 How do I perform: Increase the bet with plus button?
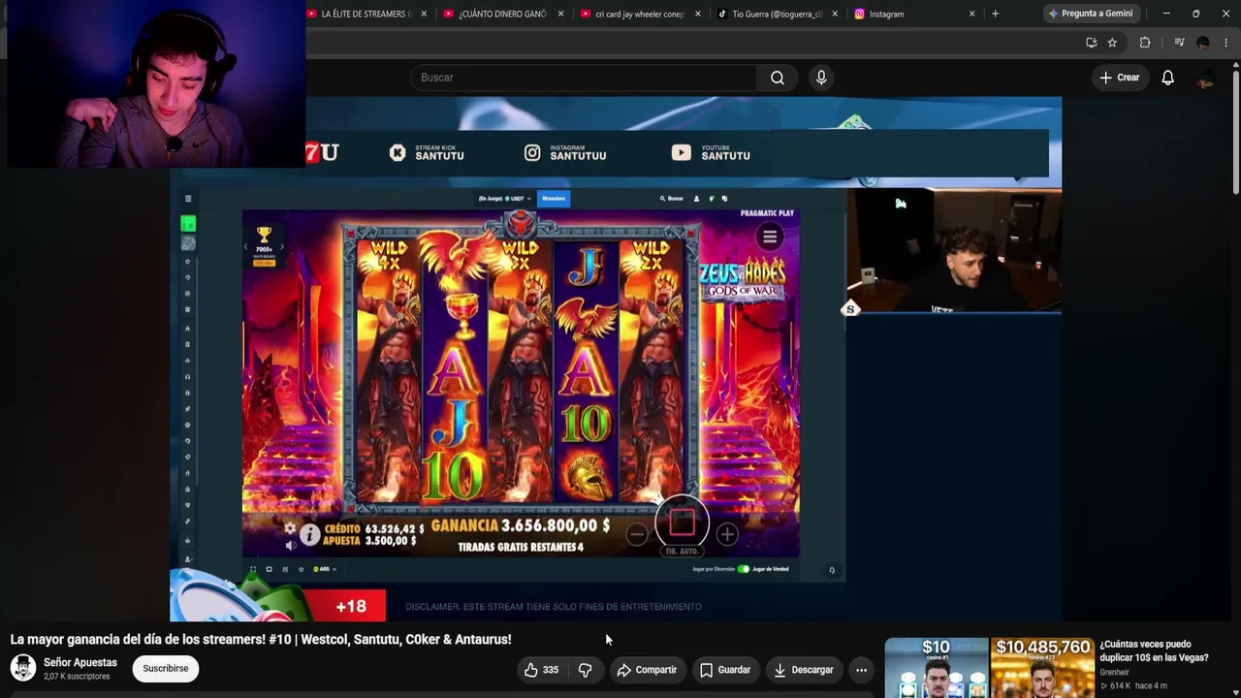pyautogui.click(x=727, y=534)
